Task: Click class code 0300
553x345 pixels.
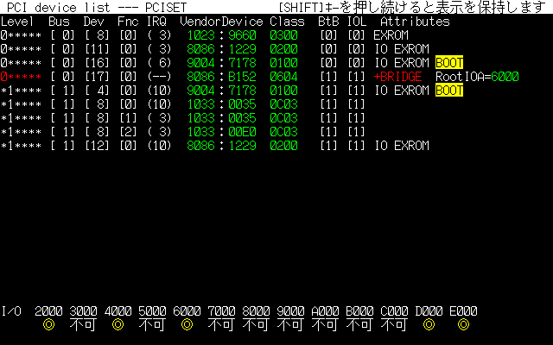Action: click(284, 35)
